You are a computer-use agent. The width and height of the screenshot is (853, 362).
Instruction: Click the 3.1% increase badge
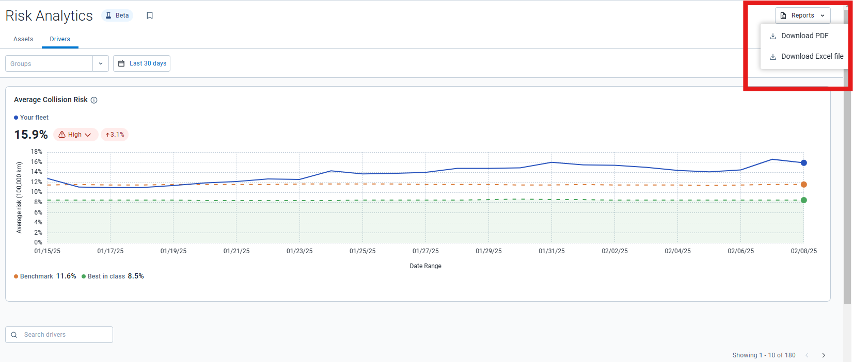pos(115,135)
